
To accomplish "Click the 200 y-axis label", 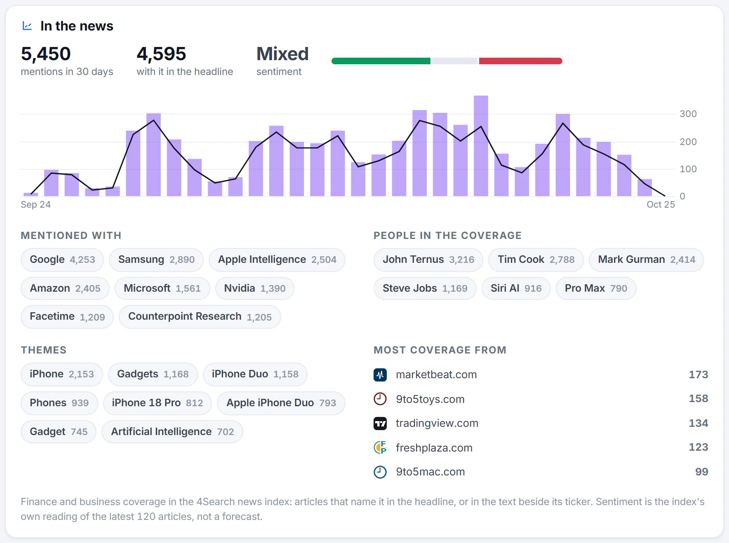I will [688, 142].
